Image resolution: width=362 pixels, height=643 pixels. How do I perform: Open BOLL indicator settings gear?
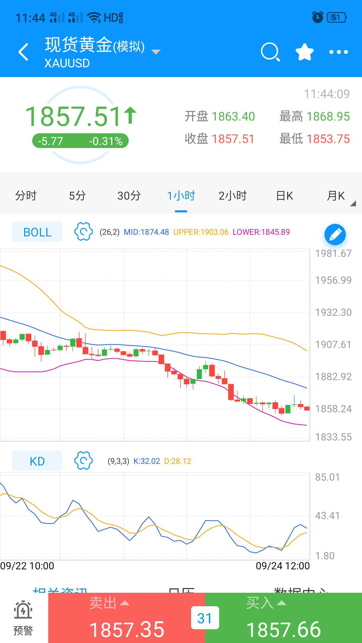pyautogui.click(x=83, y=231)
